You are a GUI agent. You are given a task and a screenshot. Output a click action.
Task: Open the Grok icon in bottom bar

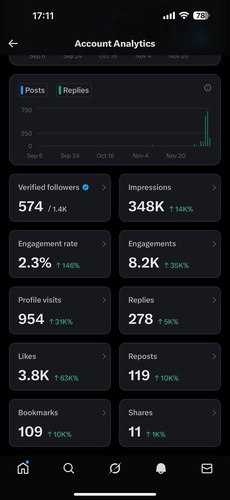115,469
